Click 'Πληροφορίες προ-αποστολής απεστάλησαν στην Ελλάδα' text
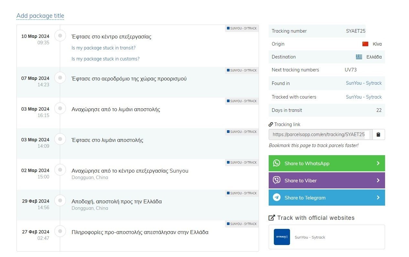Screen dimensions: 409x257 (x=140, y=232)
